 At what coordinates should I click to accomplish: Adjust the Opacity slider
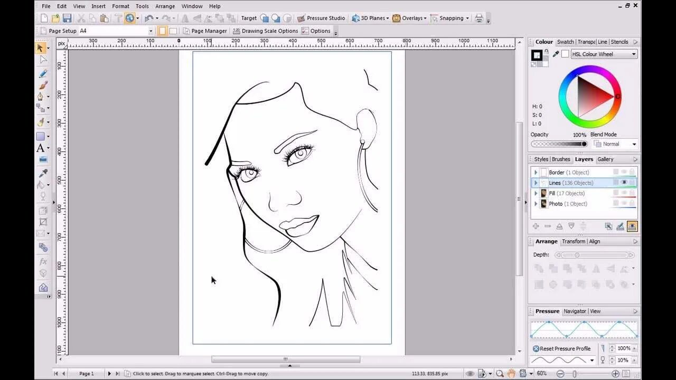(559, 144)
